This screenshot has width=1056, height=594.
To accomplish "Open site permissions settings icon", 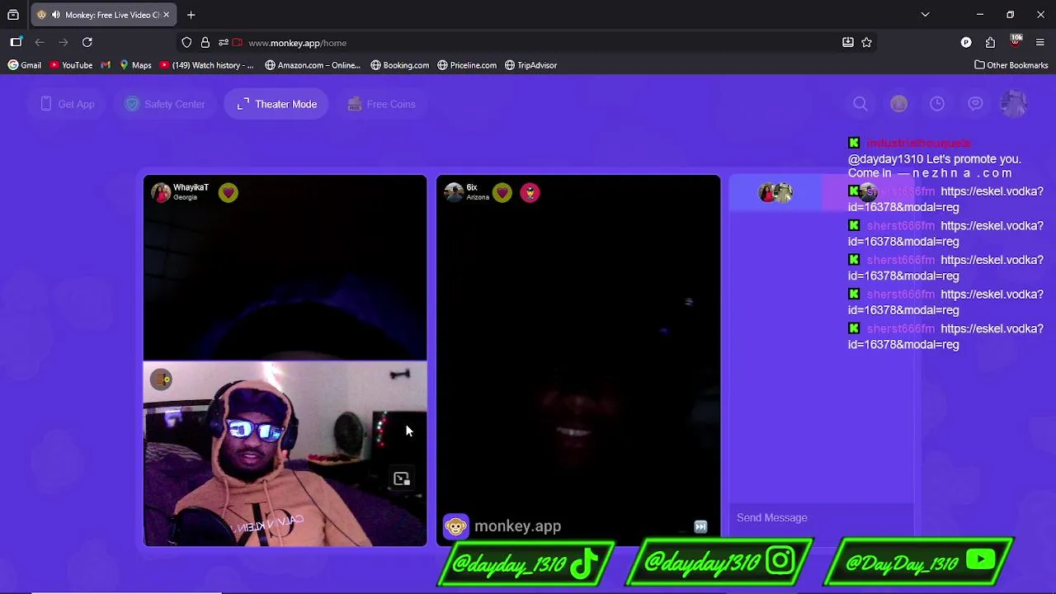I will point(223,43).
